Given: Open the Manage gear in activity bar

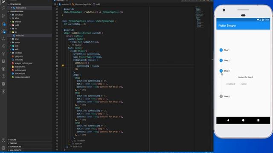Looking at the screenshot, I should point(3,148).
